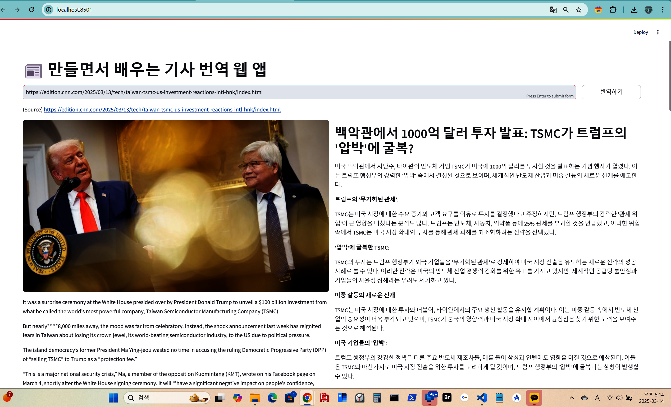The height and width of the screenshot is (407, 671).
Task: Bookmark this page with the star icon
Action: pos(578,10)
